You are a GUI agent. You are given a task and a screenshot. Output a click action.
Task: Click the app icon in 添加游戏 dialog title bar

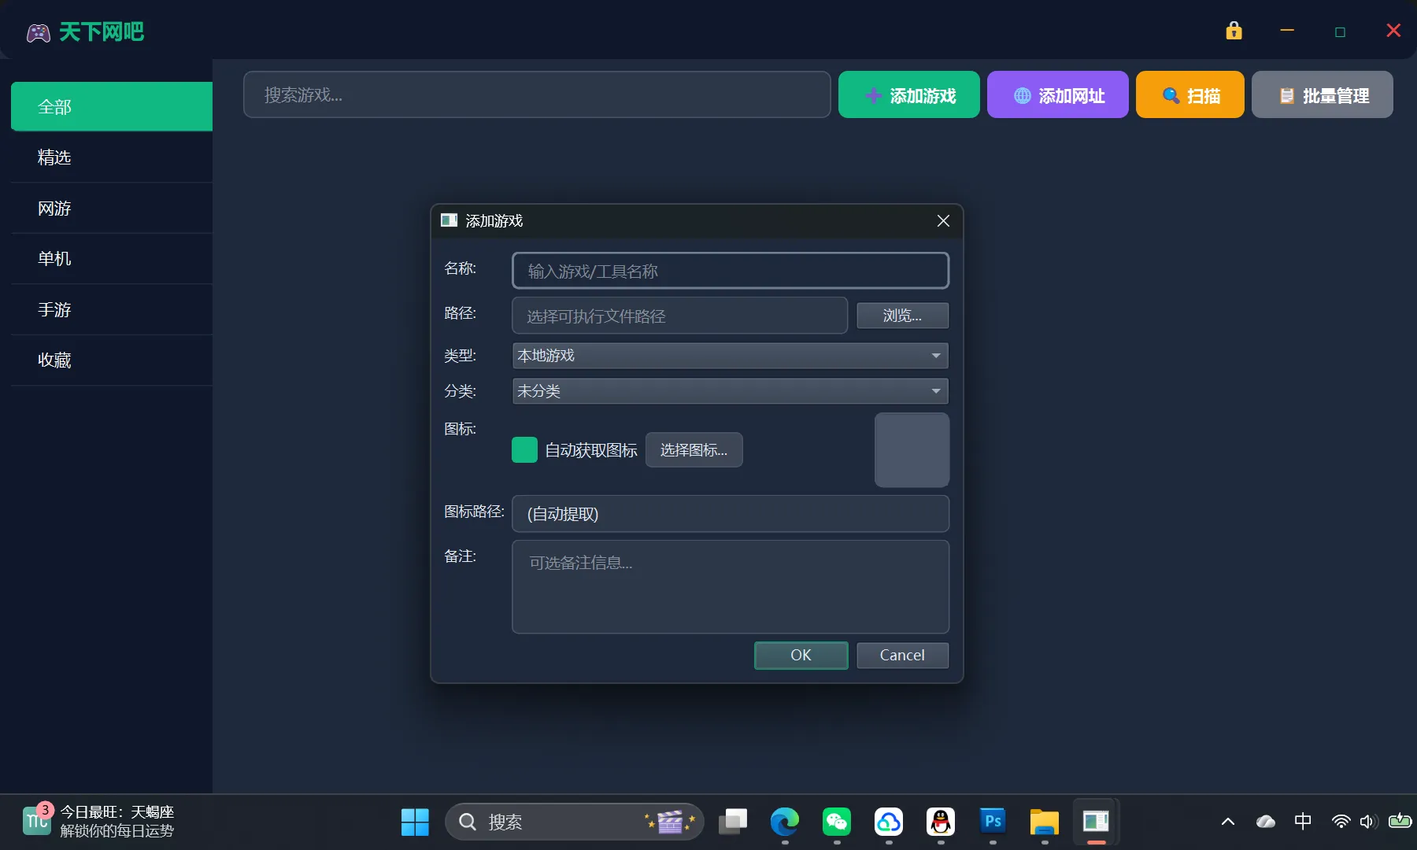coord(450,220)
